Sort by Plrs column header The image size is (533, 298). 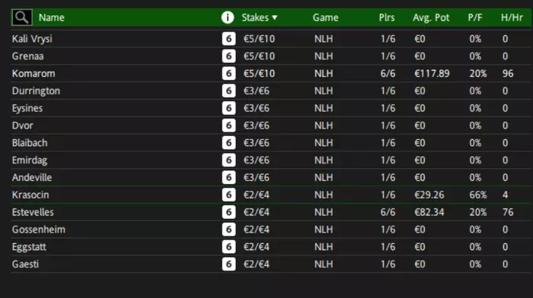click(387, 17)
